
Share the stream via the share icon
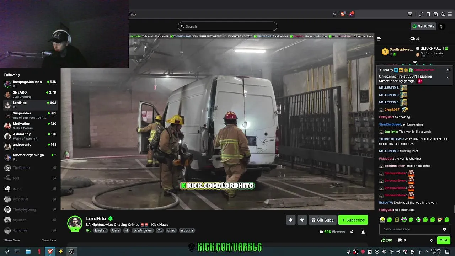(352, 232)
